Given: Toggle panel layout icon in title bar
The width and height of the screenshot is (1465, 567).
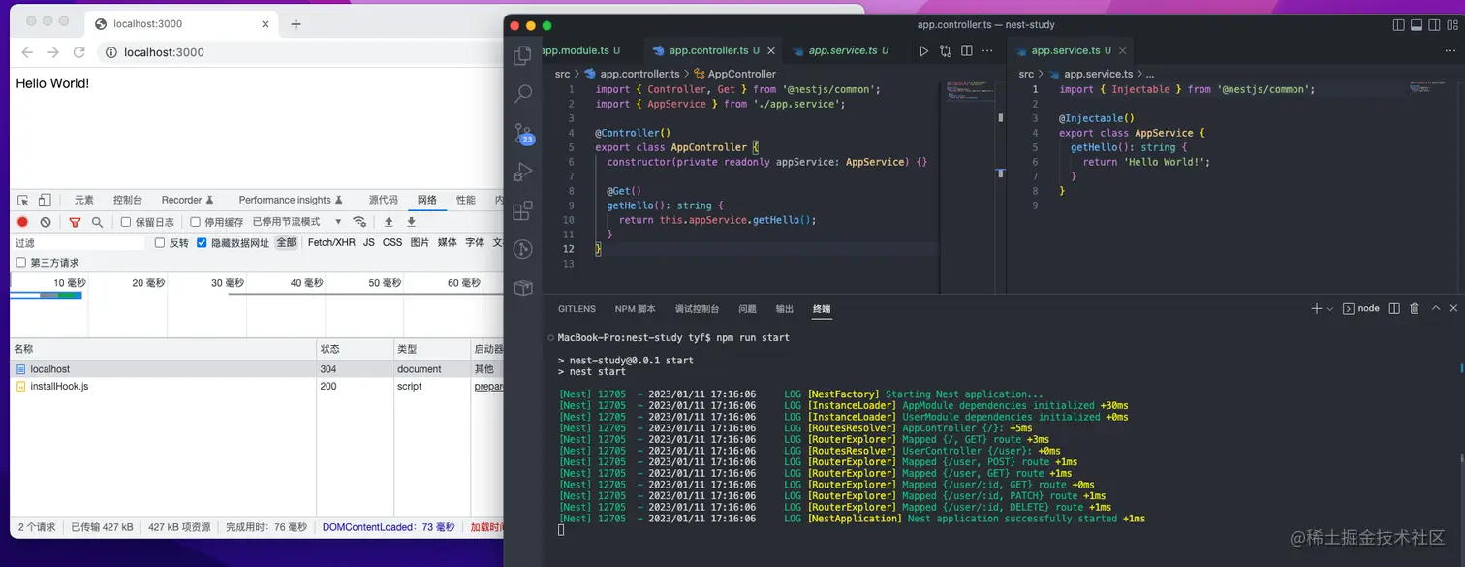Looking at the screenshot, I should click(1417, 25).
